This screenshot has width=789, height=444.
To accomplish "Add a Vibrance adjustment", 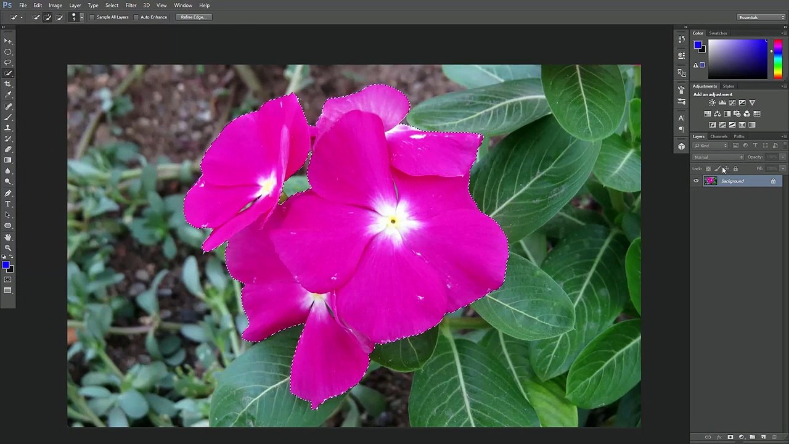I will [752, 102].
